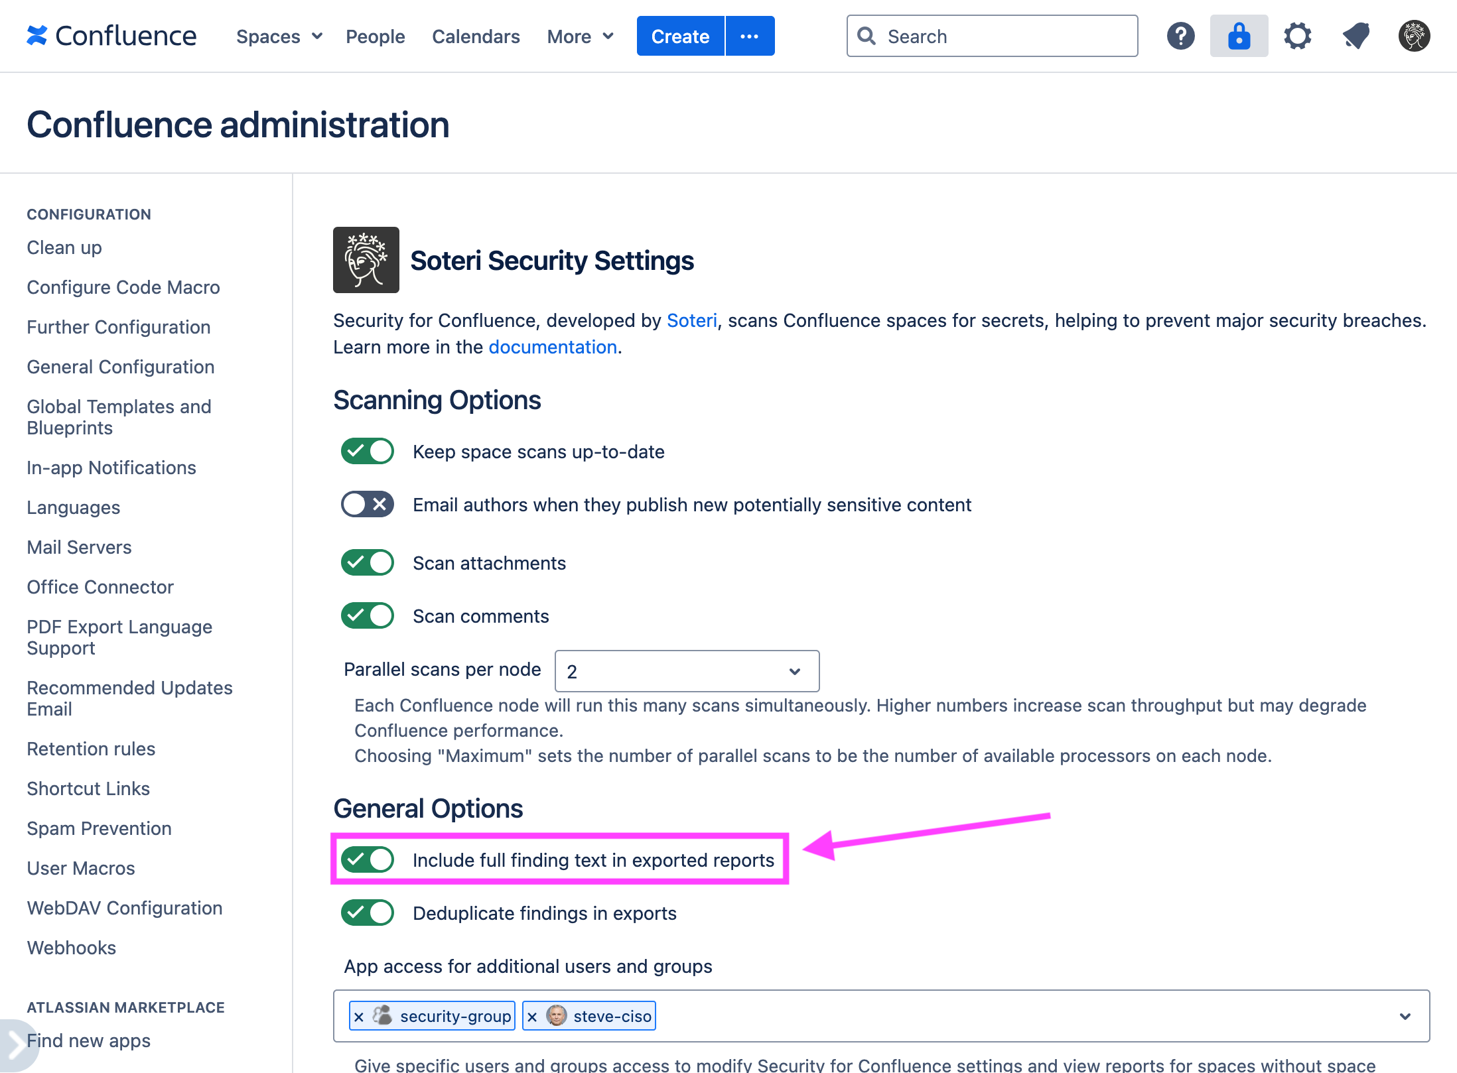This screenshot has width=1457, height=1073.
Task: Click the Soteri Security Settings app icon
Action: (366, 259)
